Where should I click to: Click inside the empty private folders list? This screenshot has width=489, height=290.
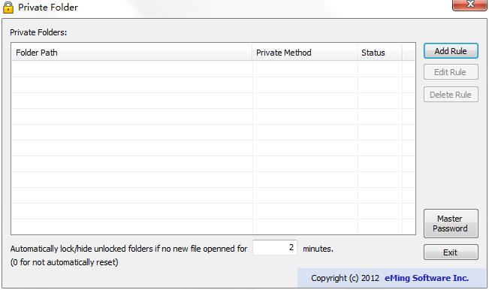coord(213,147)
